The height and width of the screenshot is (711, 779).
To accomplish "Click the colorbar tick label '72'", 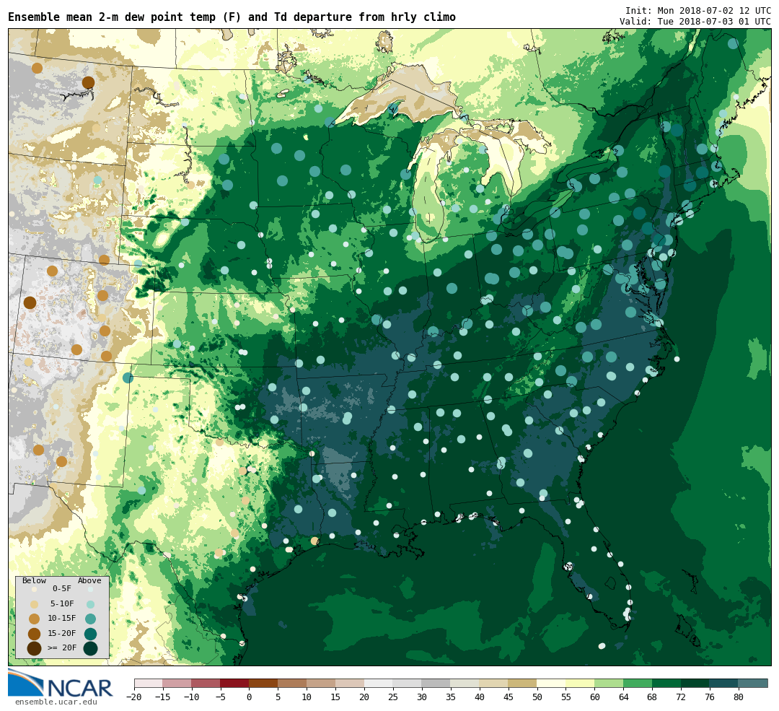I will (x=681, y=697).
